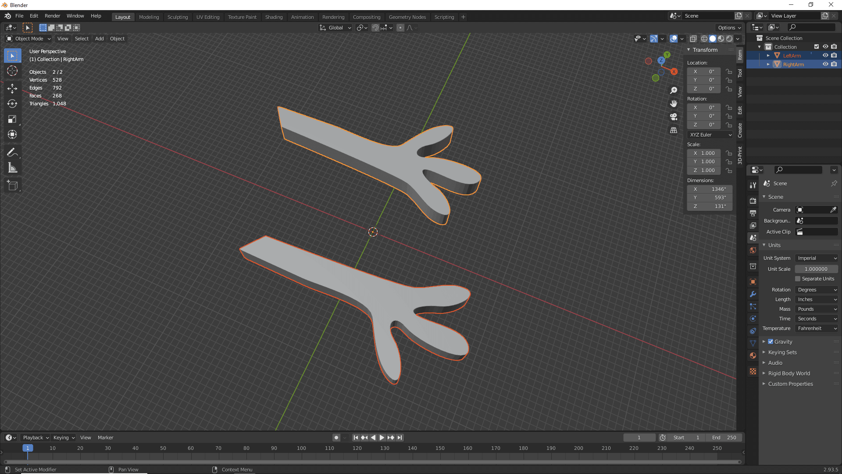Screen dimensions: 842x474
Task: Click the Annotate tool icon
Action: coord(13,152)
